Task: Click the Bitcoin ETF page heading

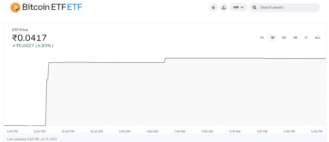Action: (x=44, y=7)
